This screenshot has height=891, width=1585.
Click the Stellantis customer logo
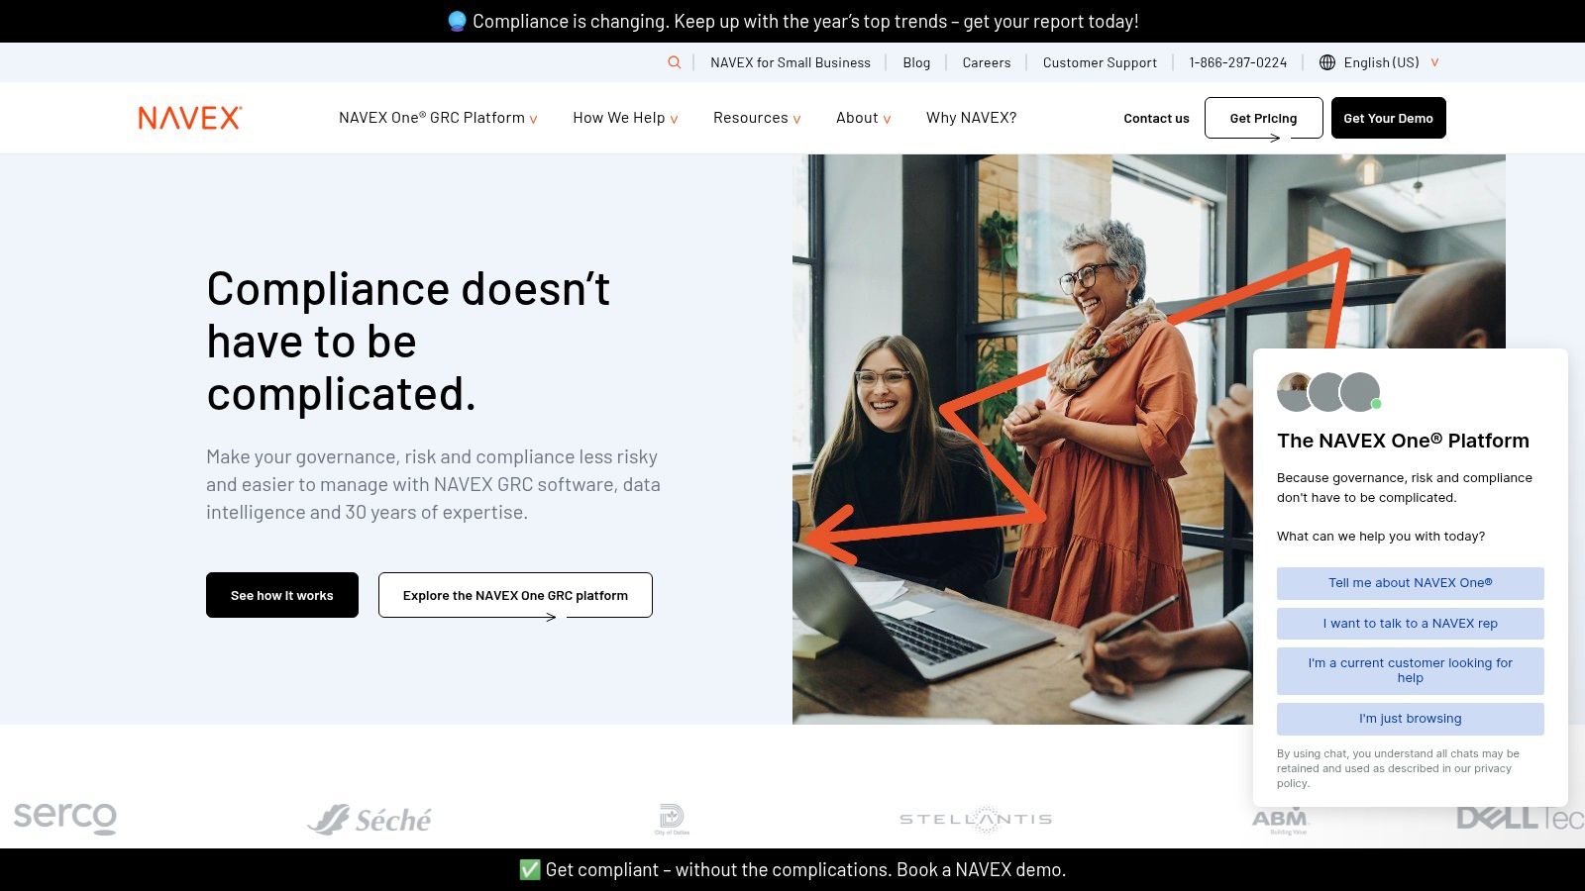pos(976,819)
